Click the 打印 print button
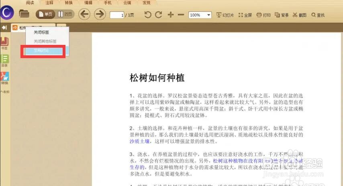 coord(263,15)
